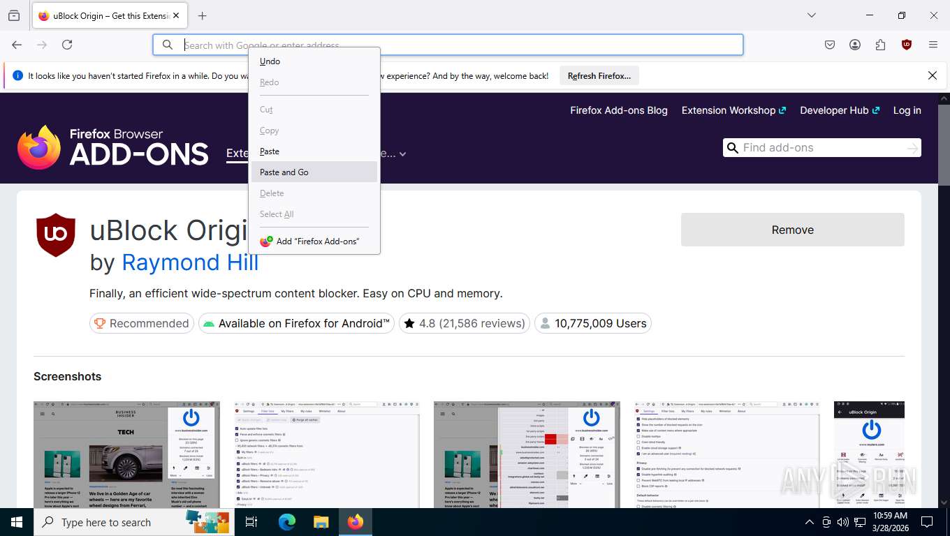The height and width of the screenshot is (536, 950).
Task: Show hidden system tray icons
Action: [x=809, y=522]
